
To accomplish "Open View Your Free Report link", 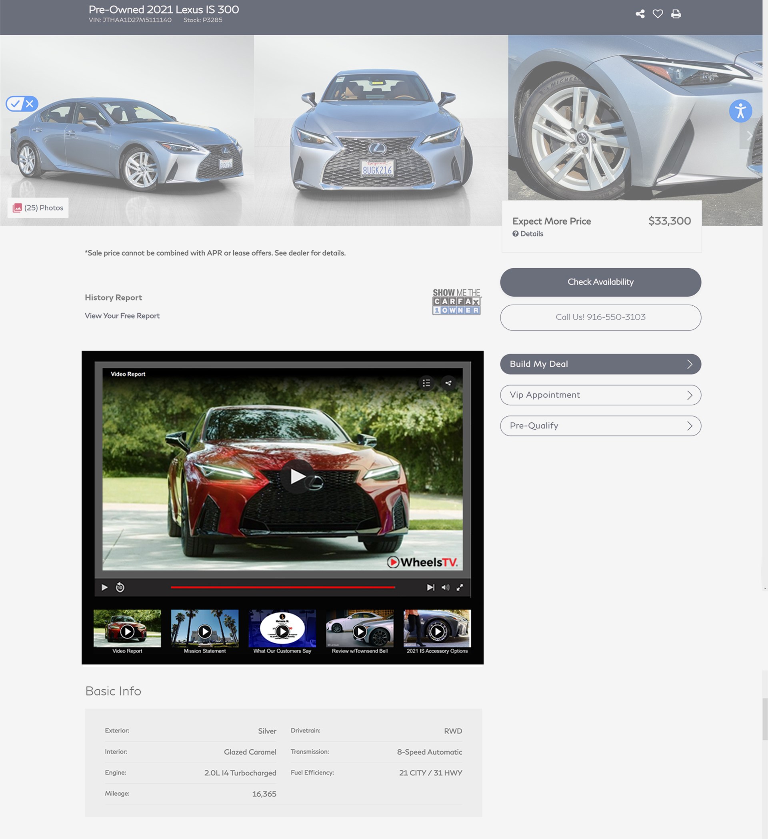I will (x=122, y=315).
